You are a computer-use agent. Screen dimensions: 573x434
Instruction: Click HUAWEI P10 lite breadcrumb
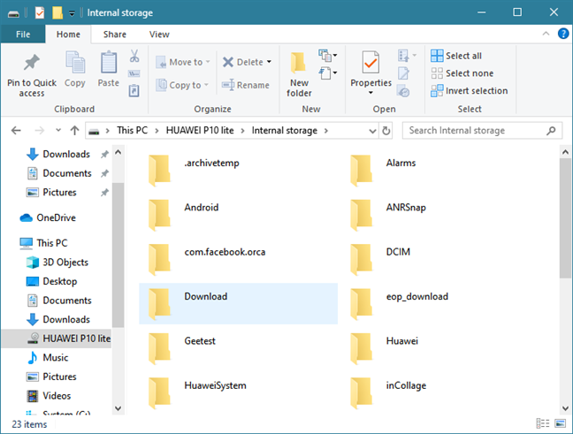pos(200,131)
